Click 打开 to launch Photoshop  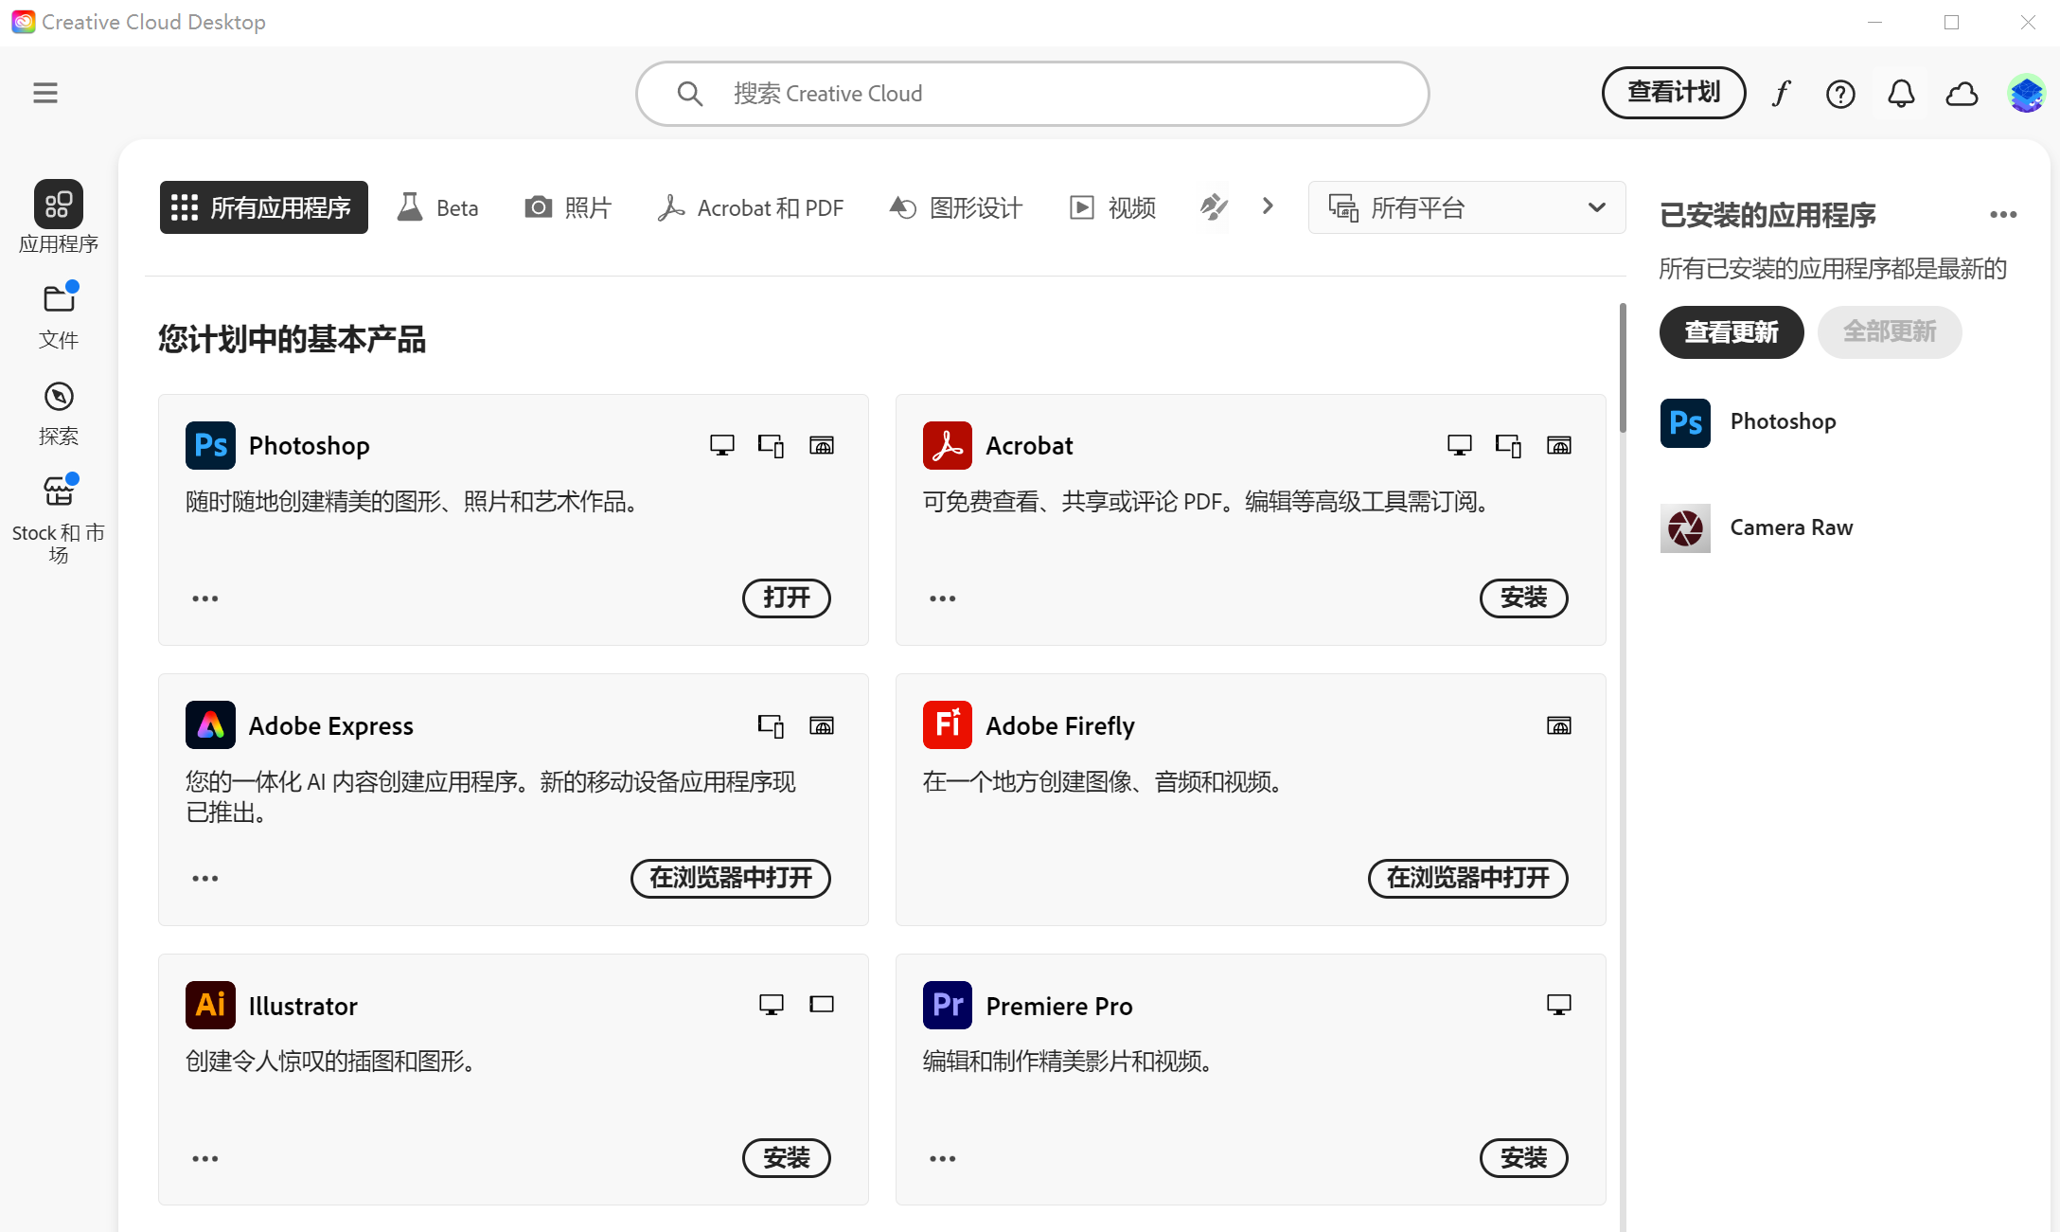[787, 598]
